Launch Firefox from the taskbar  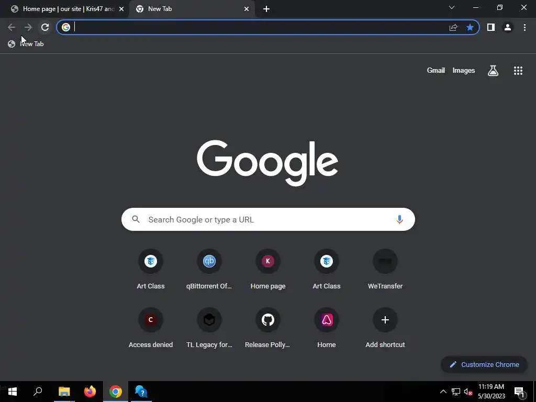(x=90, y=392)
